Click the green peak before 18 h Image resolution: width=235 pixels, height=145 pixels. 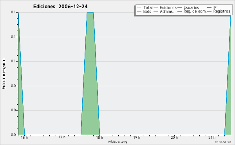(x=90, y=73)
